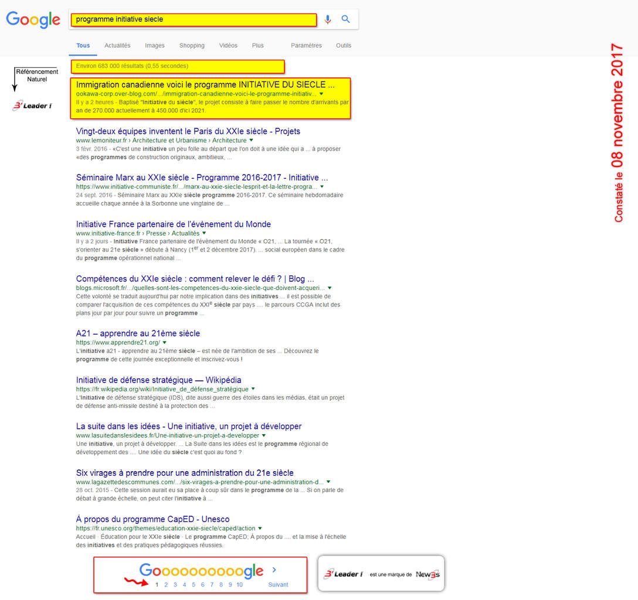Open 'À propos du programme CapED - Unesco' result
Viewport: 638px width, 600px height.
pos(152,519)
